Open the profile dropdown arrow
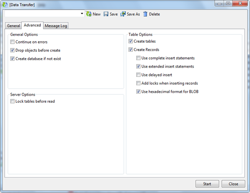250x193 pixels. tap(82, 14)
